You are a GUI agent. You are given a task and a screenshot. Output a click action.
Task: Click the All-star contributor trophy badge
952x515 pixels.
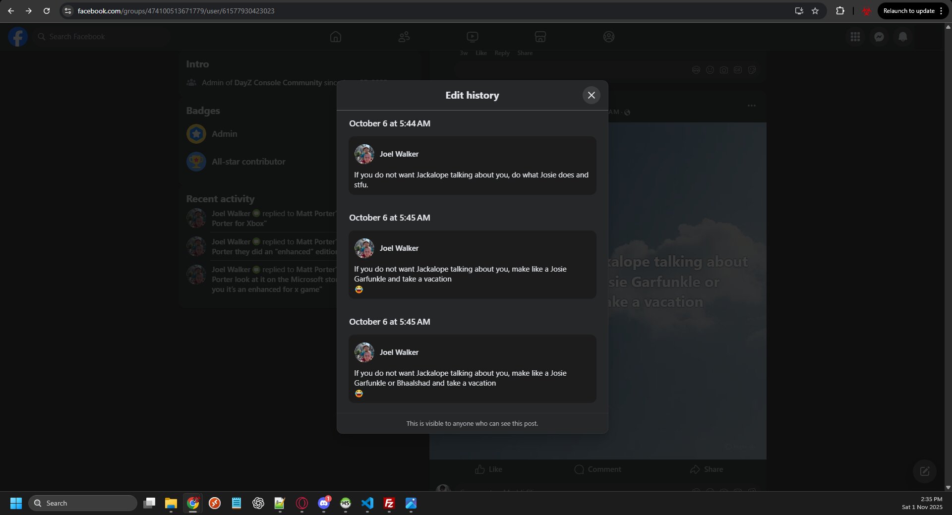point(196,162)
